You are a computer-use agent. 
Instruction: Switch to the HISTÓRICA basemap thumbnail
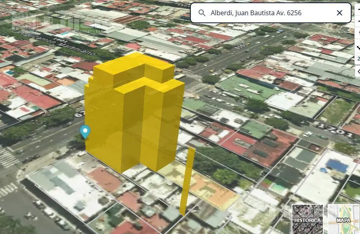coord(308,219)
